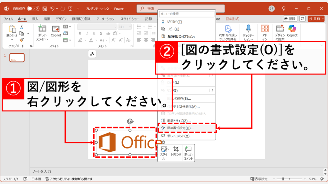Screen dimensions: 328x184
Task: Click the Format Painter brush icon
Action: pos(21,40)
